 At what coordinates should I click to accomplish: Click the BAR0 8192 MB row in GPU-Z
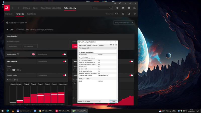98,81
